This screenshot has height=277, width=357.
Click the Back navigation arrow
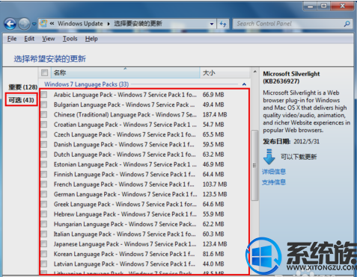click(10, 24)
